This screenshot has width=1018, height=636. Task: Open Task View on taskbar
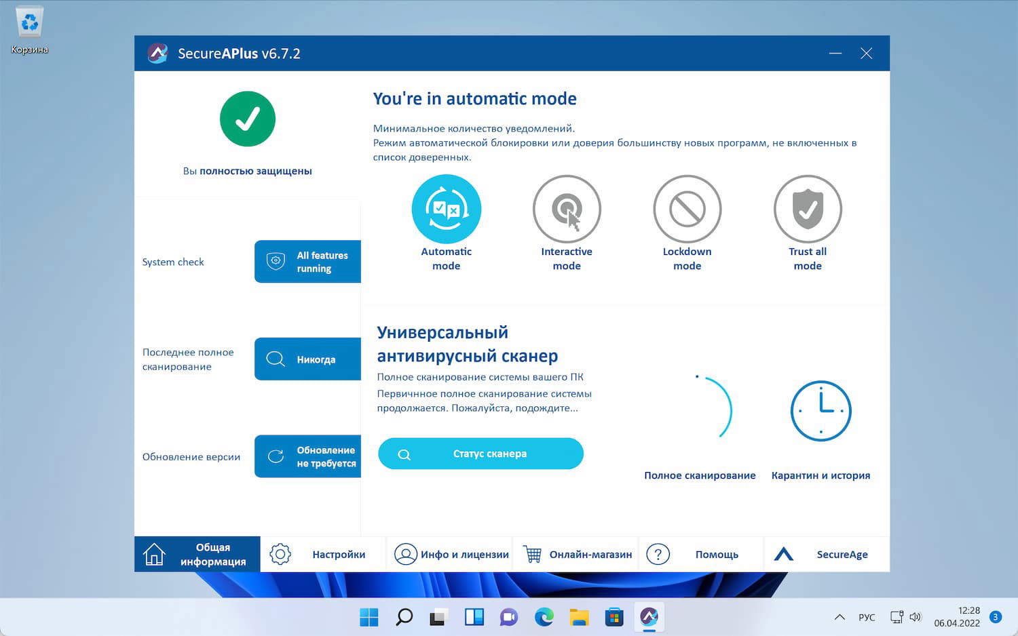tap(438, 617)
